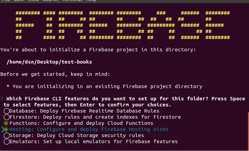The image size is (249, 151).
Task: Click the green question mark prompt
Action: (x=2, y=99)
